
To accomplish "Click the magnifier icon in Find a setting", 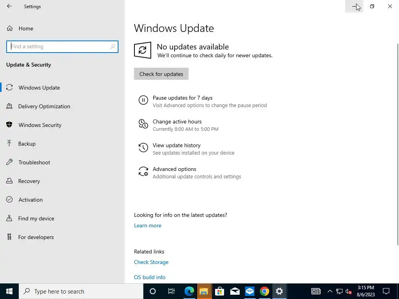I will pyautogui.click(x=113, y=47).
